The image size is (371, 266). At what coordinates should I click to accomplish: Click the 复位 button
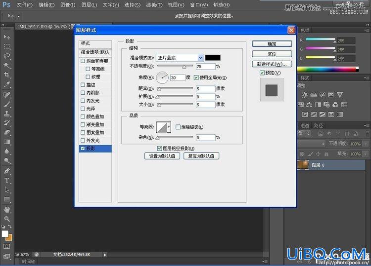(272, 54)
